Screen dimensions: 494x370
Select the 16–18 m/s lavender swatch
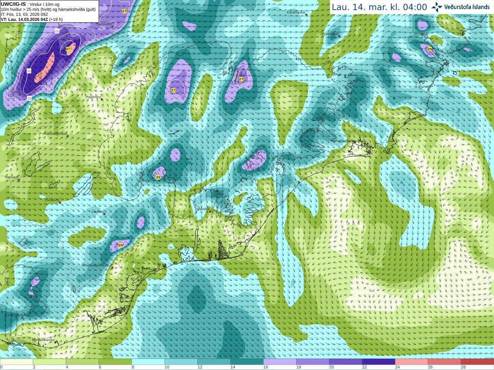[x=280, y=362]
